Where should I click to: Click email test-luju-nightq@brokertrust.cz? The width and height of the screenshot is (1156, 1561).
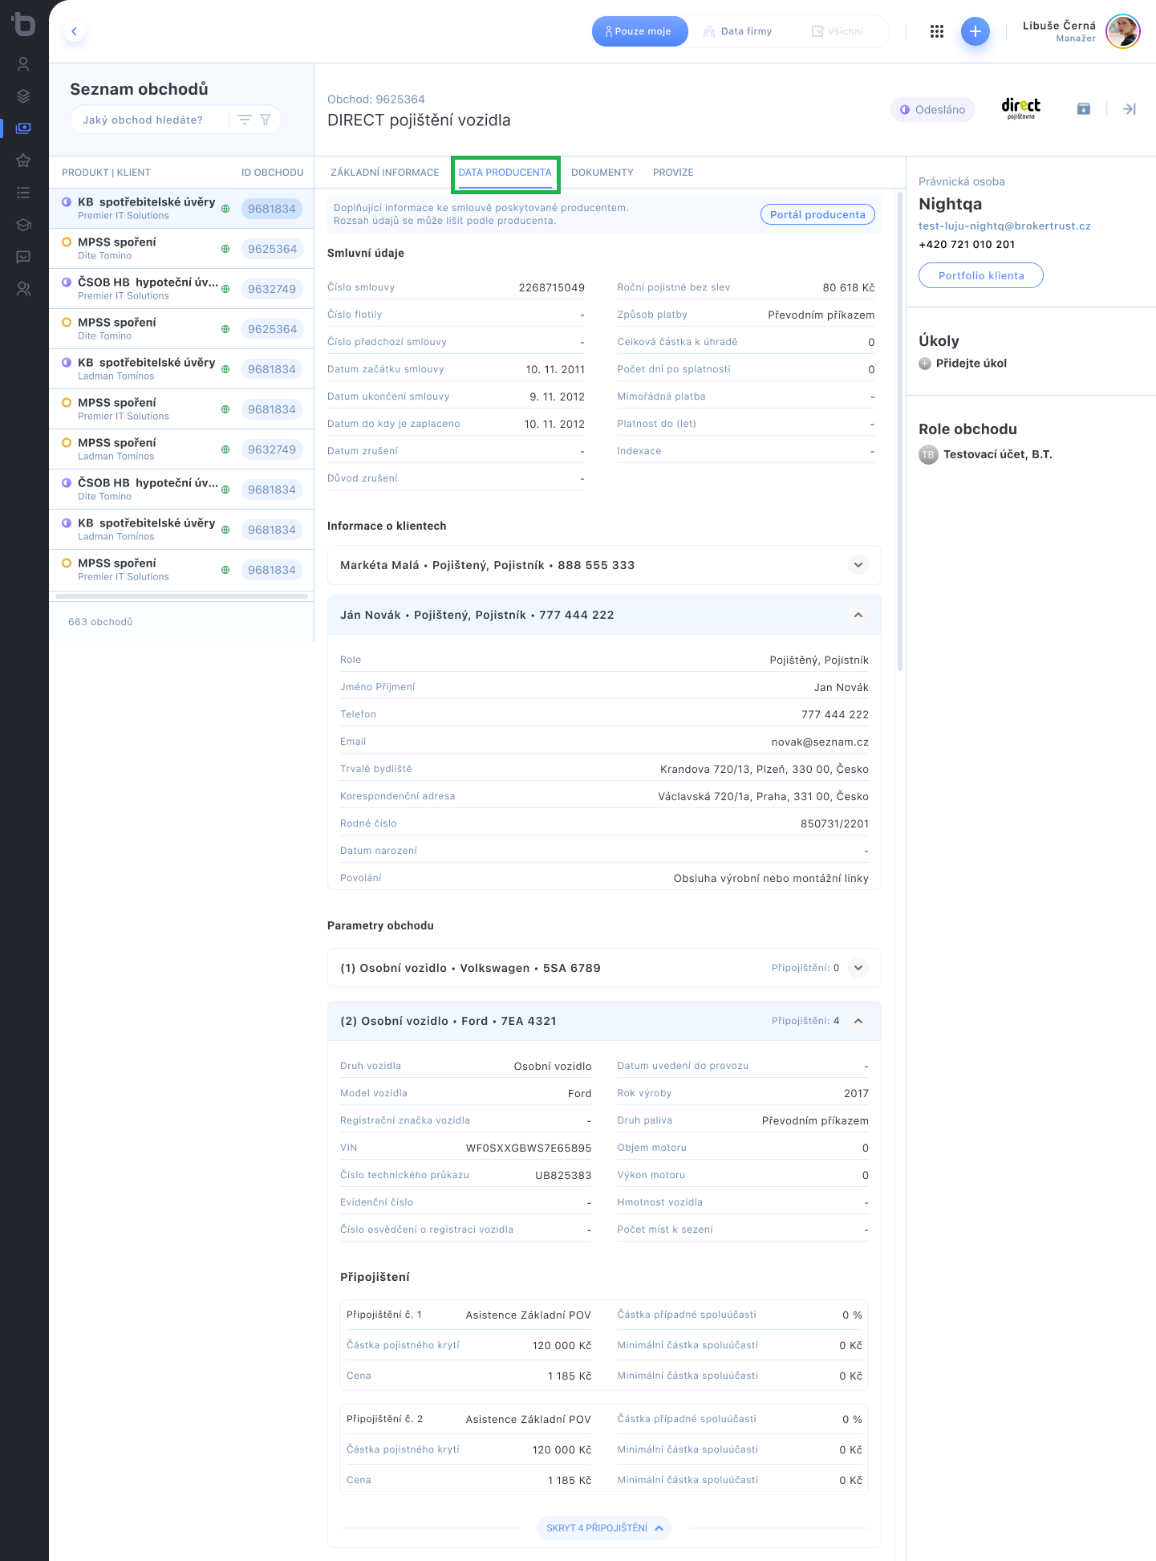[1004, 226]
